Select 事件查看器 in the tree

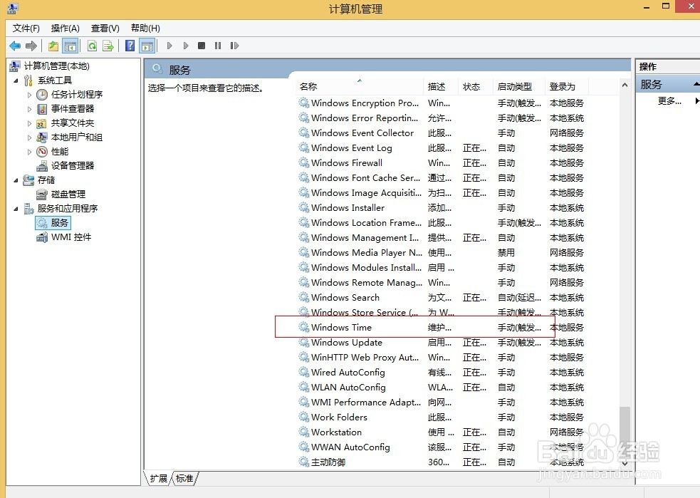click(73, 108)
